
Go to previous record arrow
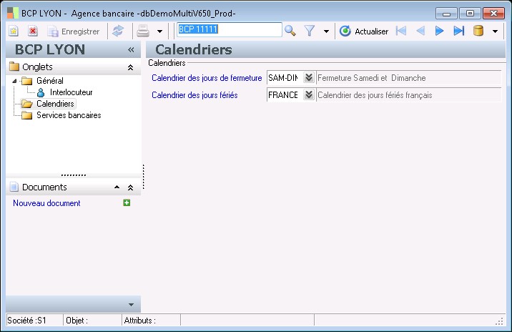(x=420, y=31)
